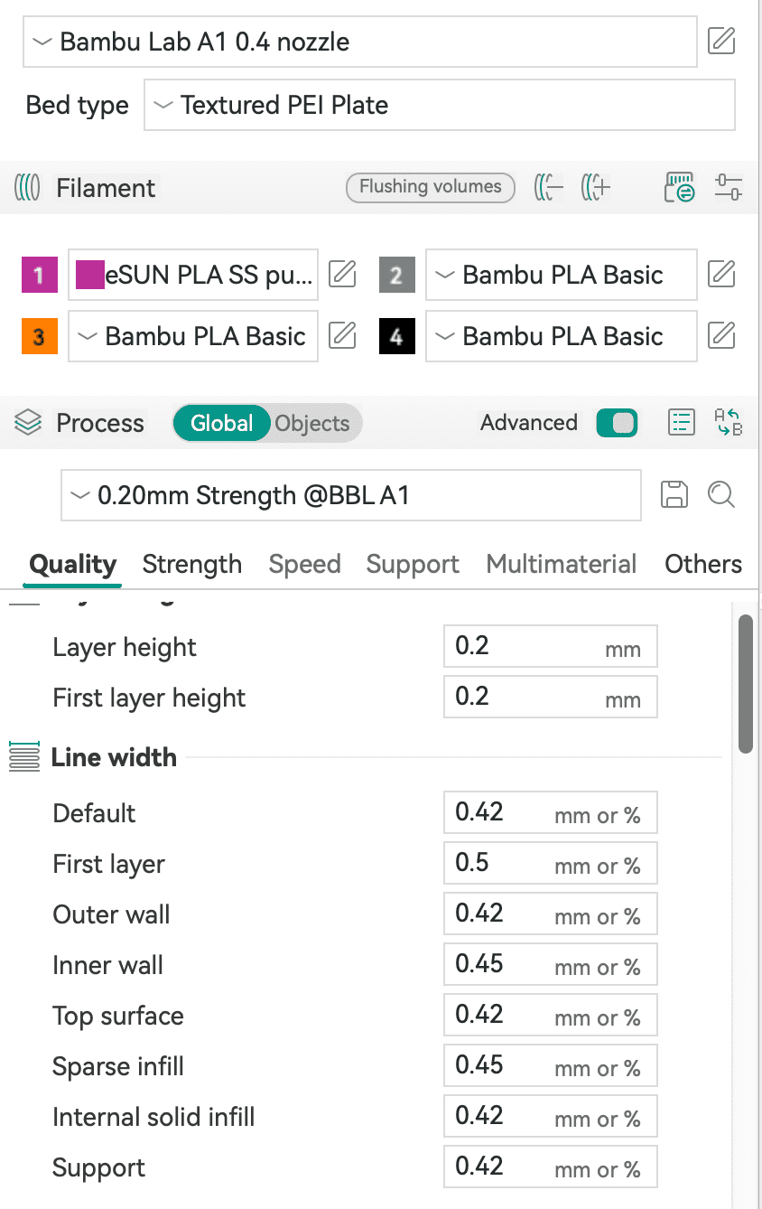Switch to the Multimaterial tab
Image resolution: width=762 pixels, height=1209 pixels.
[x=561, y=565]
